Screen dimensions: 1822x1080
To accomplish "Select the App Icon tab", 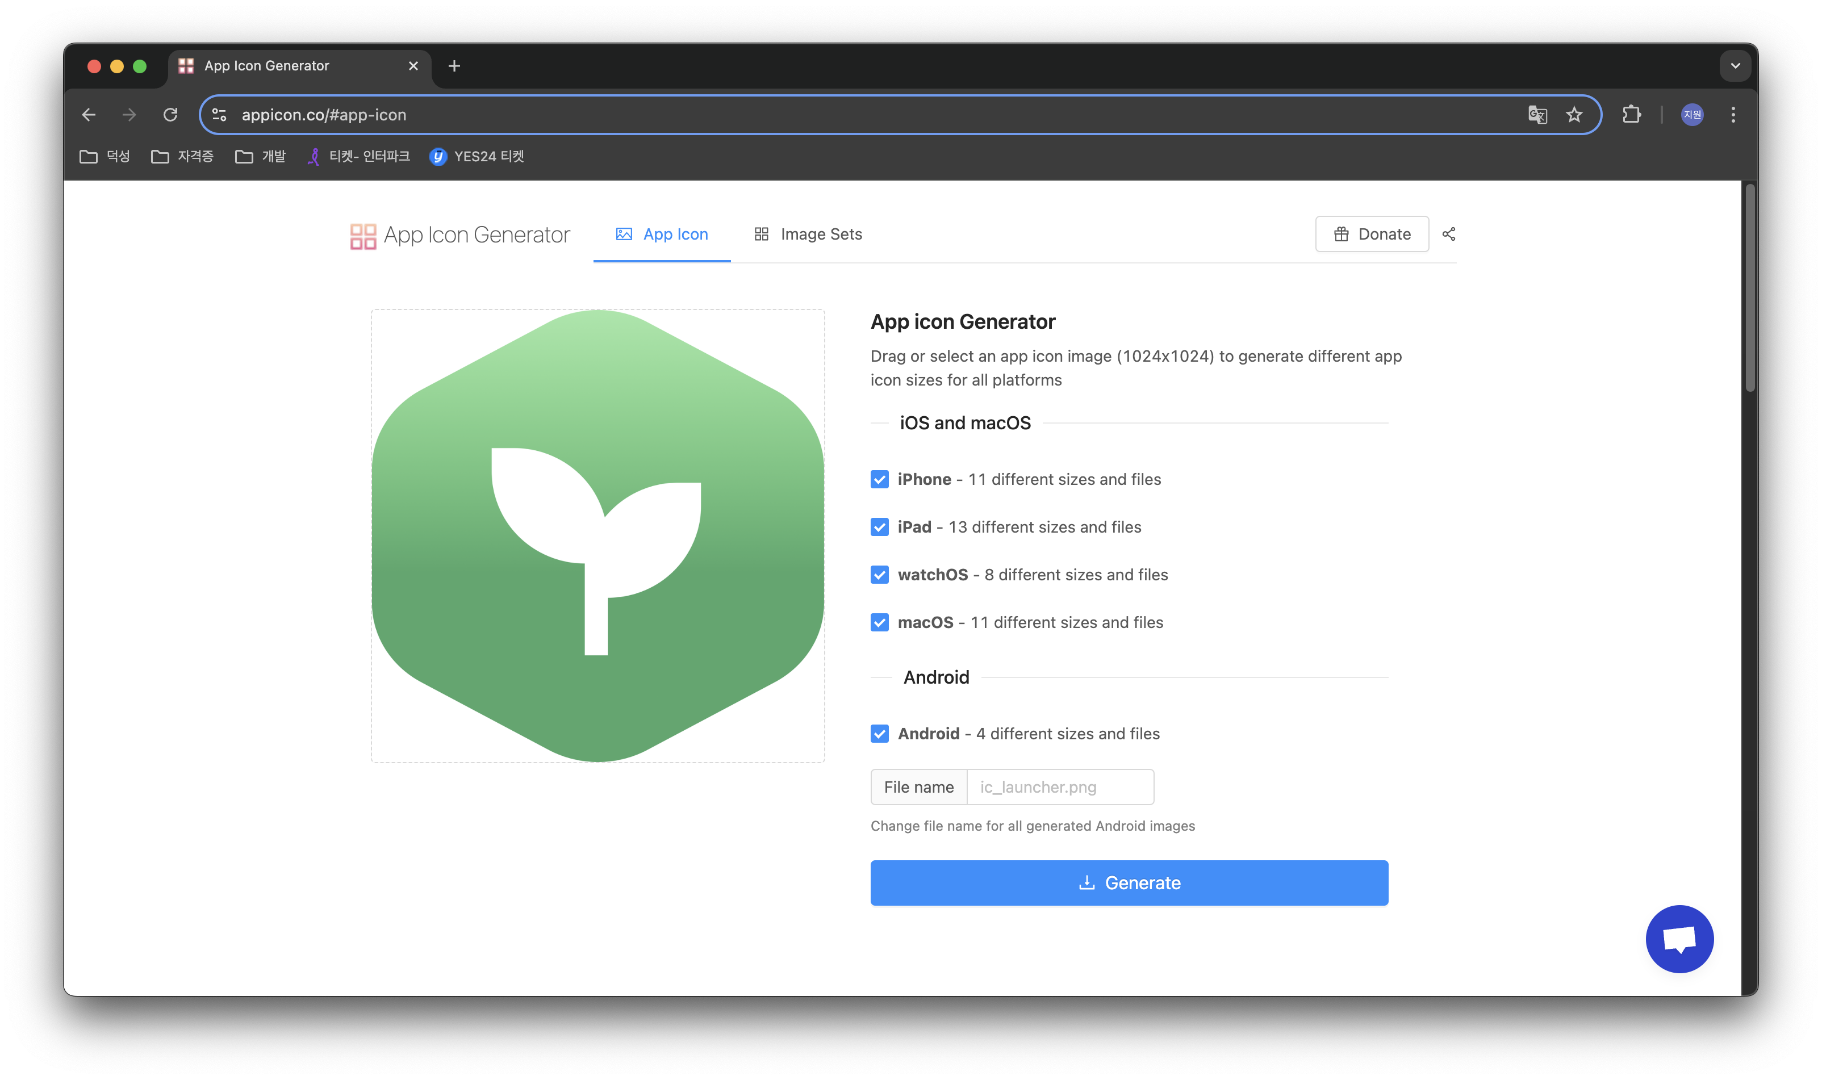I will (662, 235).
